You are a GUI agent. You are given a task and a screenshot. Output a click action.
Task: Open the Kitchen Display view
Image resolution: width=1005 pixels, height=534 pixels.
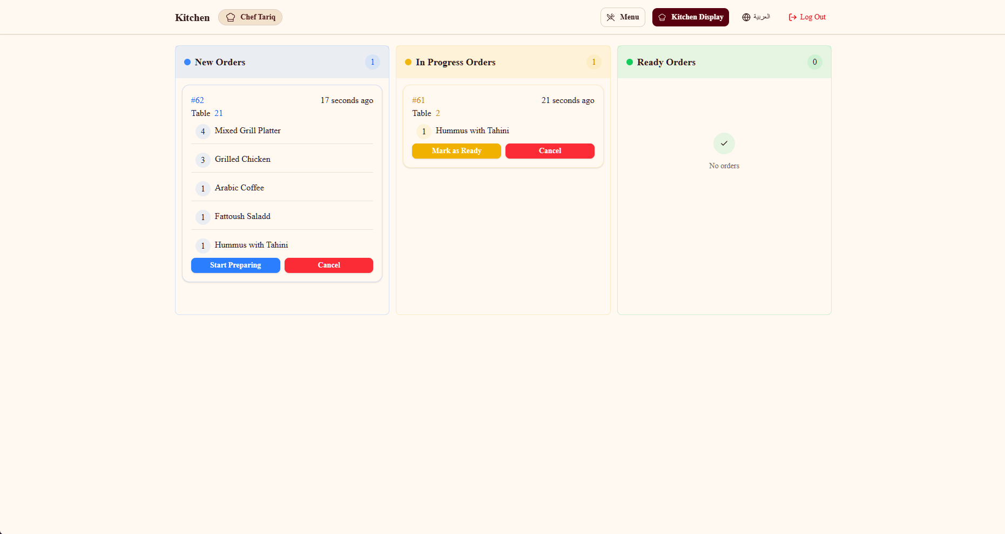691,17
